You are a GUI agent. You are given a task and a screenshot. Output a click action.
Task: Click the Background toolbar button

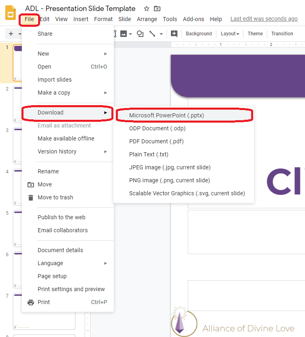click(199, 34)
